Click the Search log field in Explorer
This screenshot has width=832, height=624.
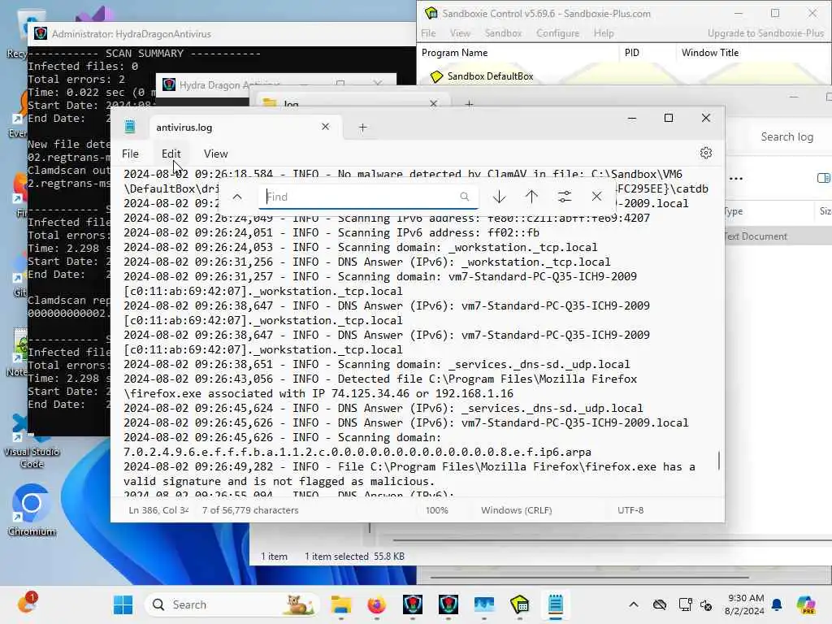pyautogui.click(x=786, y=136)
